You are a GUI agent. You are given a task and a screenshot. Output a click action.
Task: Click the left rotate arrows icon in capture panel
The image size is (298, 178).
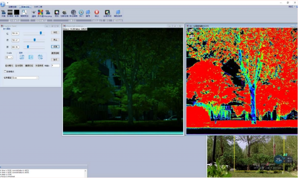click(21, 57)
